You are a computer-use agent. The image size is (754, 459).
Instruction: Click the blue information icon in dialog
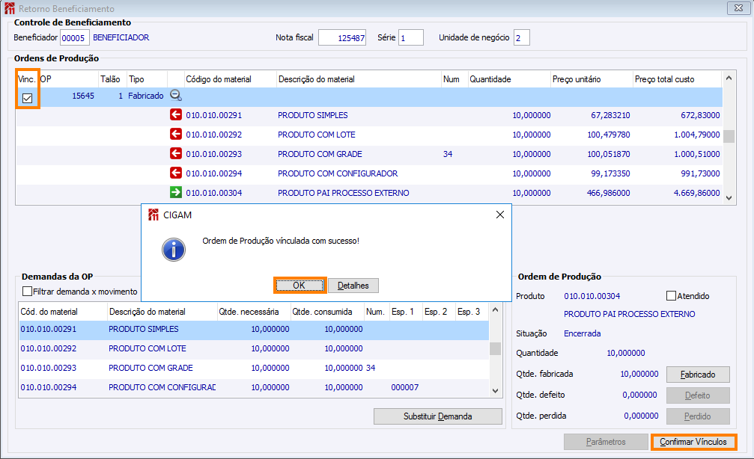[x=174, y=249]
